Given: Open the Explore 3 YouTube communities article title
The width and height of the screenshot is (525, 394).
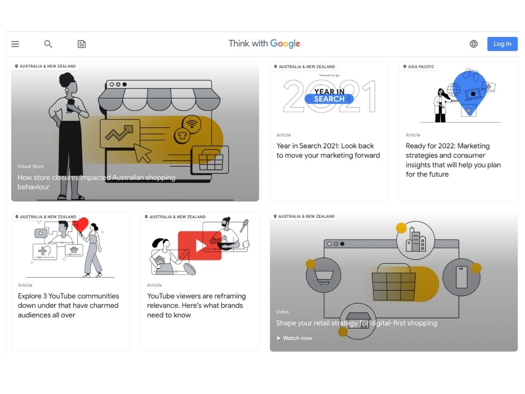Looking at the screenshot, I should click(68, 306).
